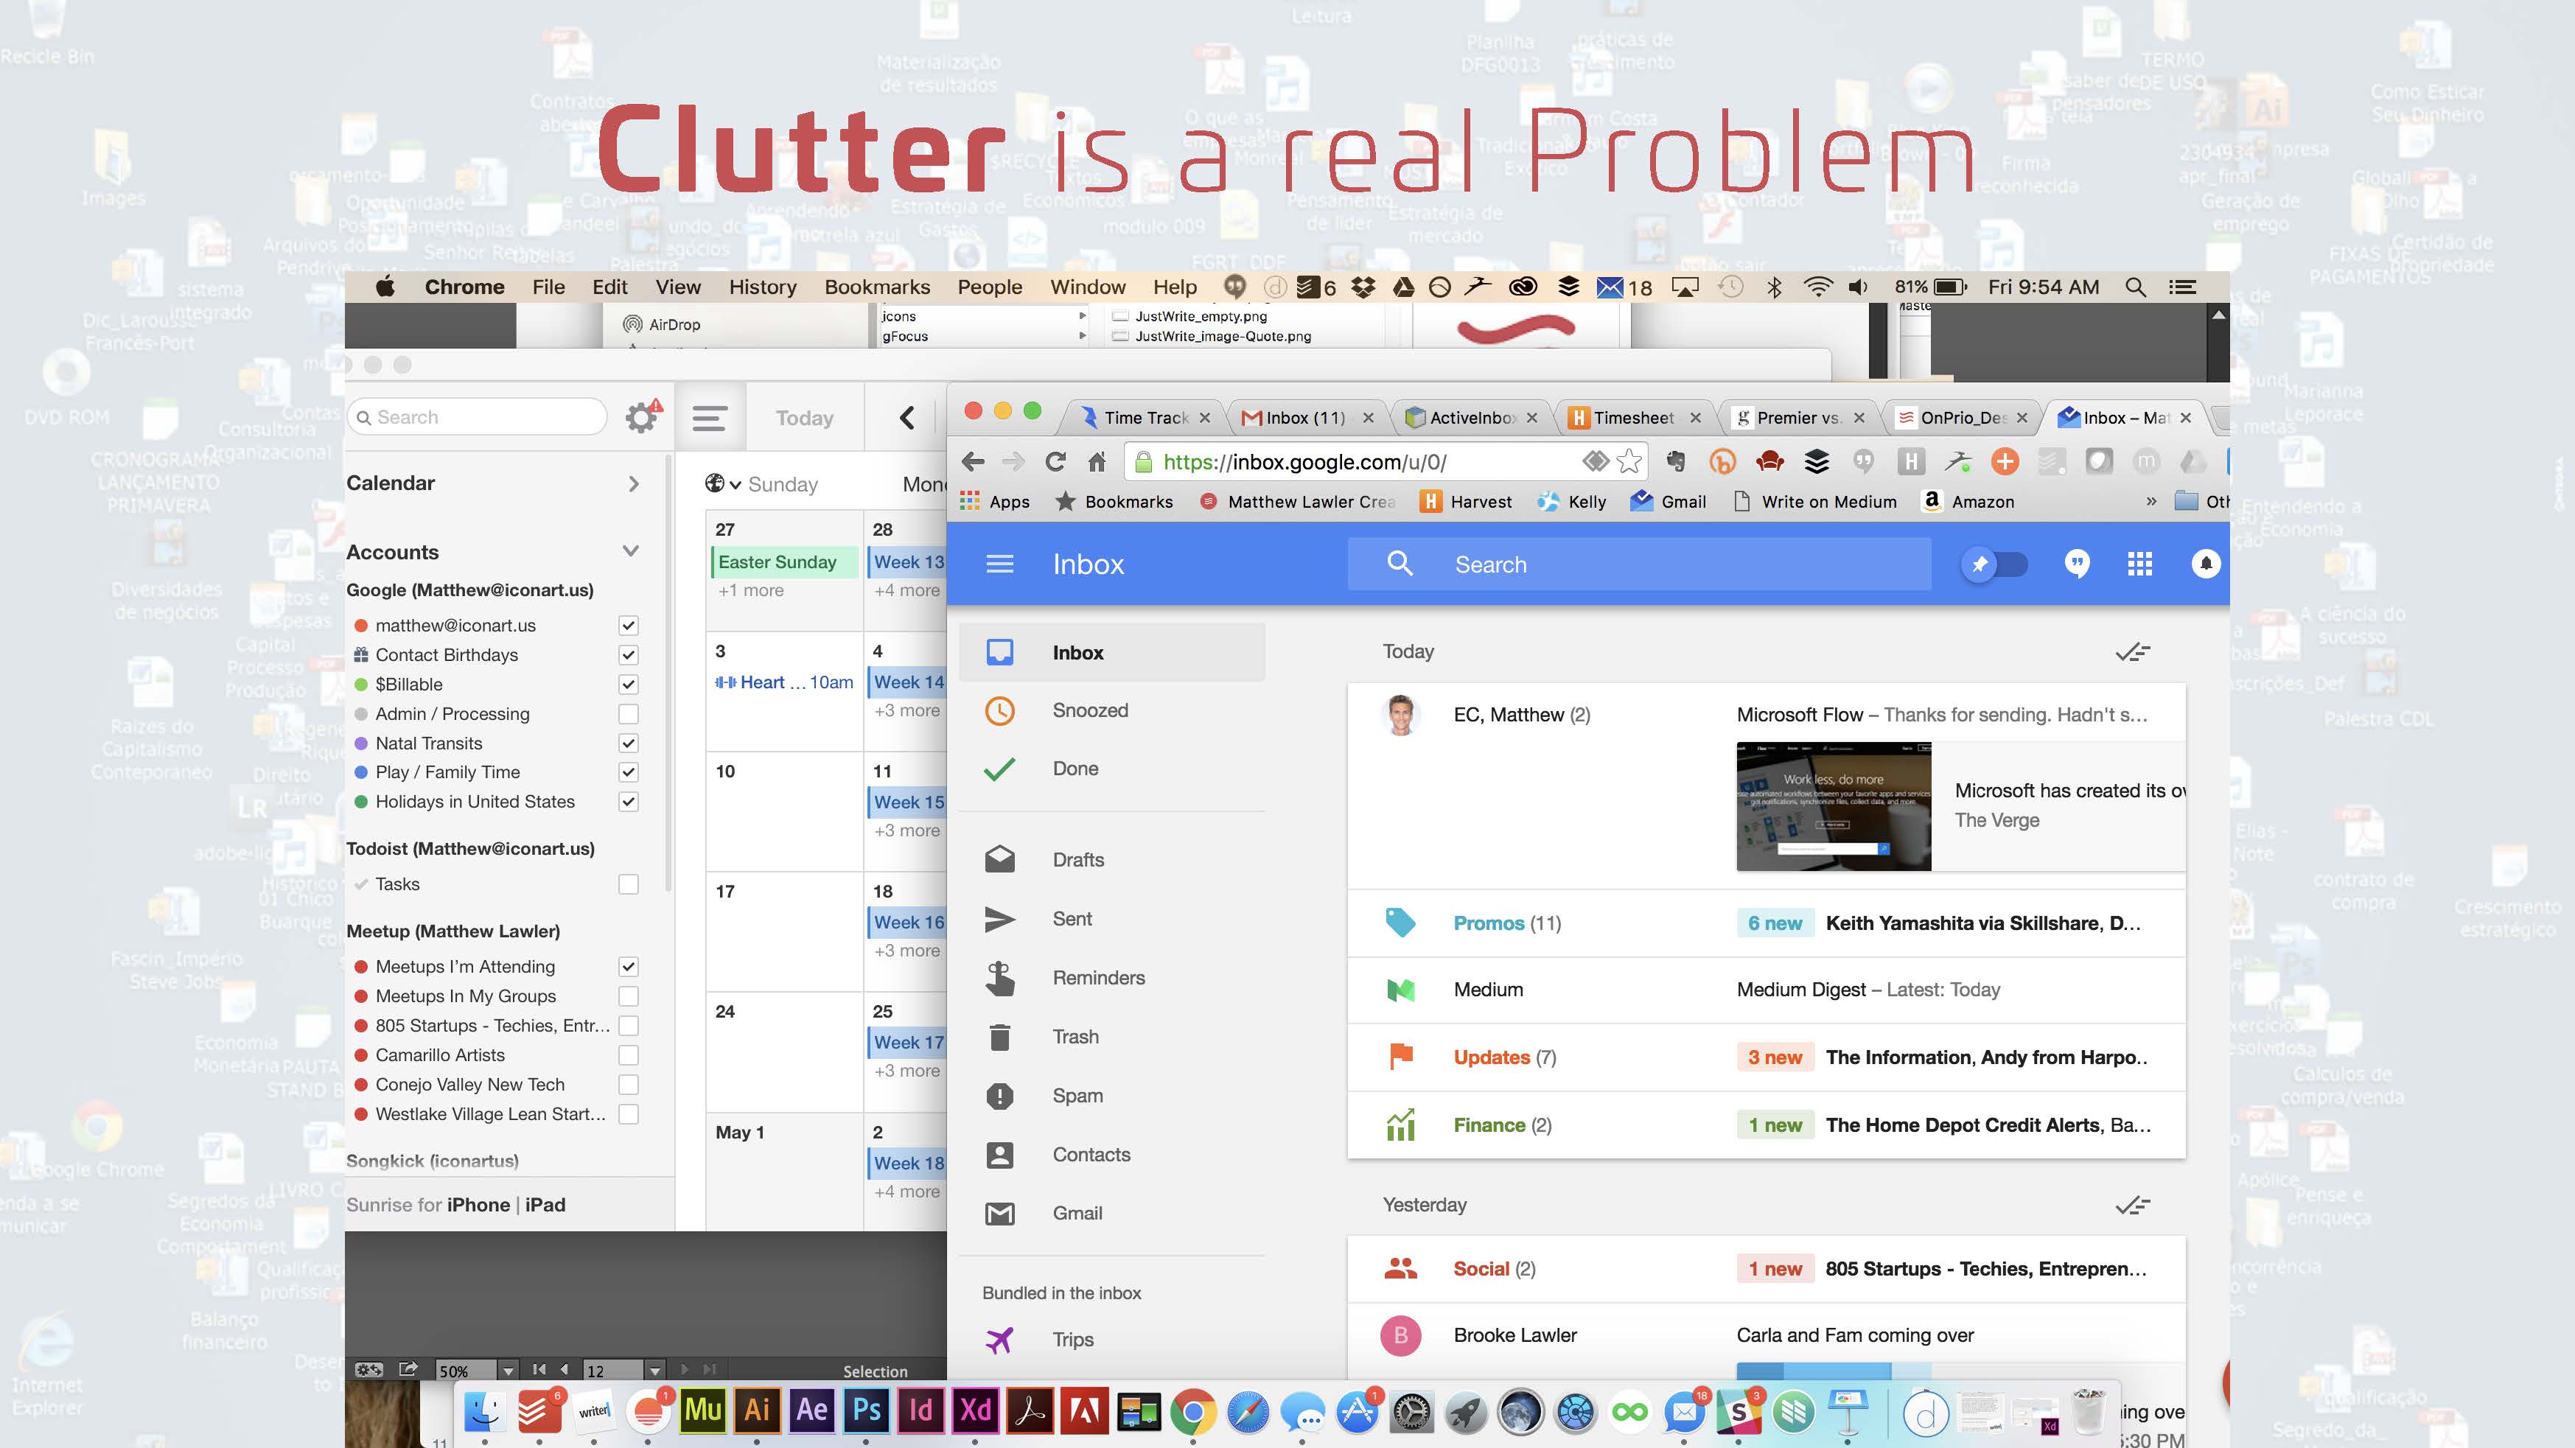This screenshot has height=1448, width=2575.
Task: Uncheck matthew@iconart.us calendar
Action: [x=628, y=626]
